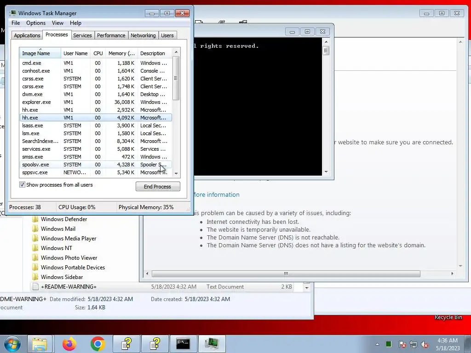Click the Physical Memory 35% status entry
The height and width of the screenshot is (353, 471).
tap(146, 207)
